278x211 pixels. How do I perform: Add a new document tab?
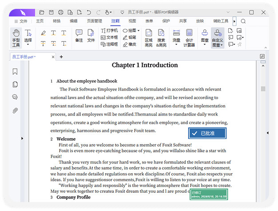click(x=61, y=57)
